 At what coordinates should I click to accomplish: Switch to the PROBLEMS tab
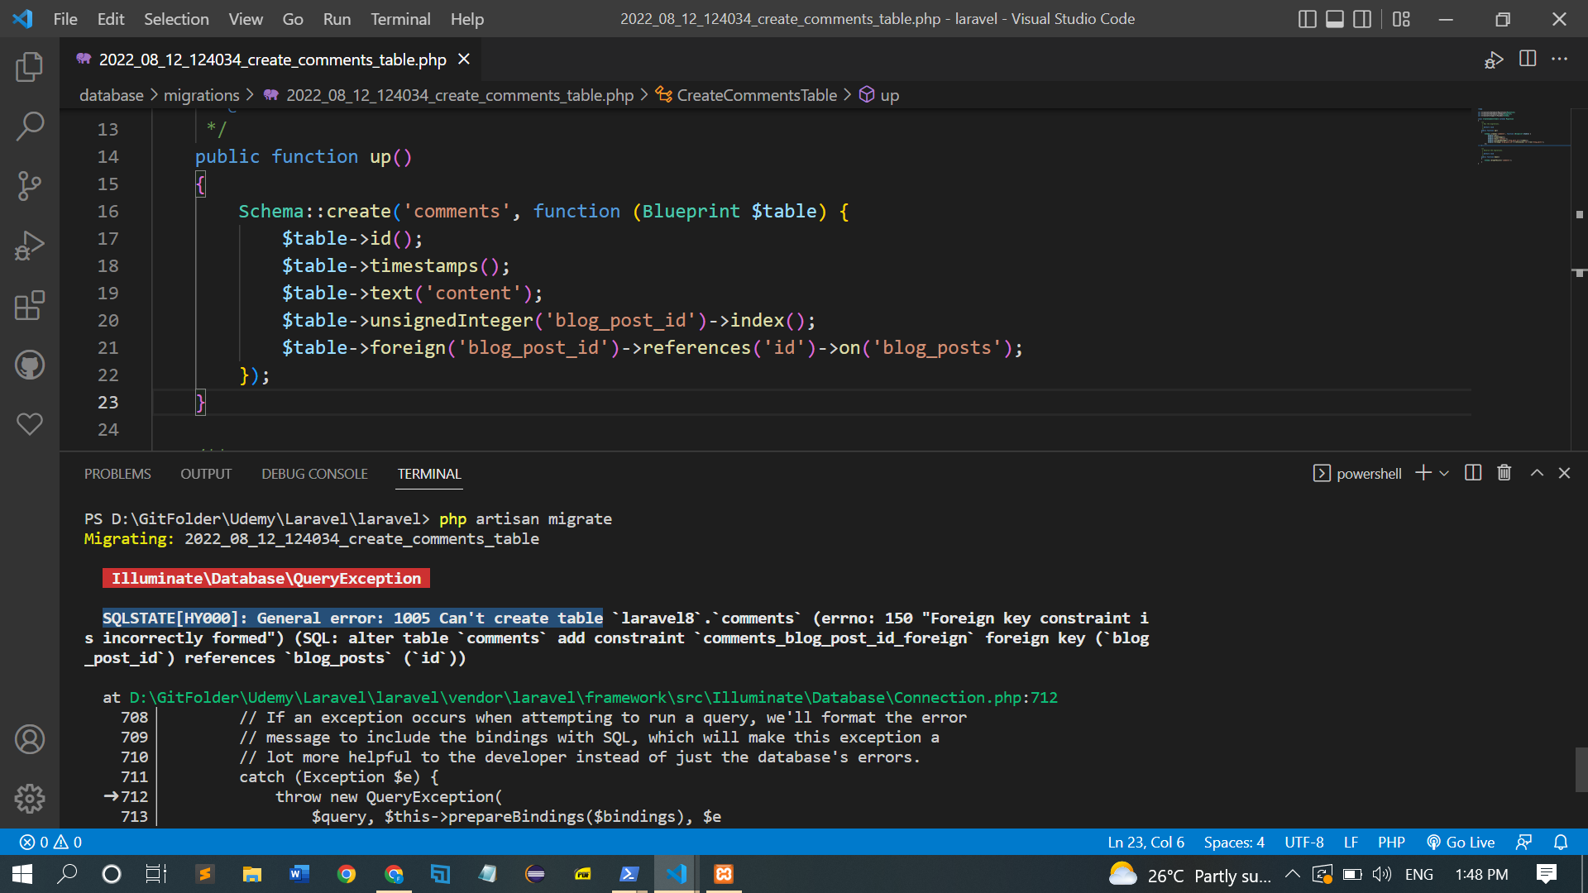click(x=117, y=474)
